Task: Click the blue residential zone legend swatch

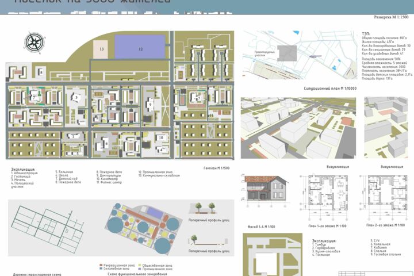Action: pyautogui.click(x=101, y=269)
